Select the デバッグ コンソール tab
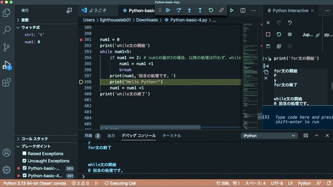Viewport: 333px width, 187px height. (138, 136)
